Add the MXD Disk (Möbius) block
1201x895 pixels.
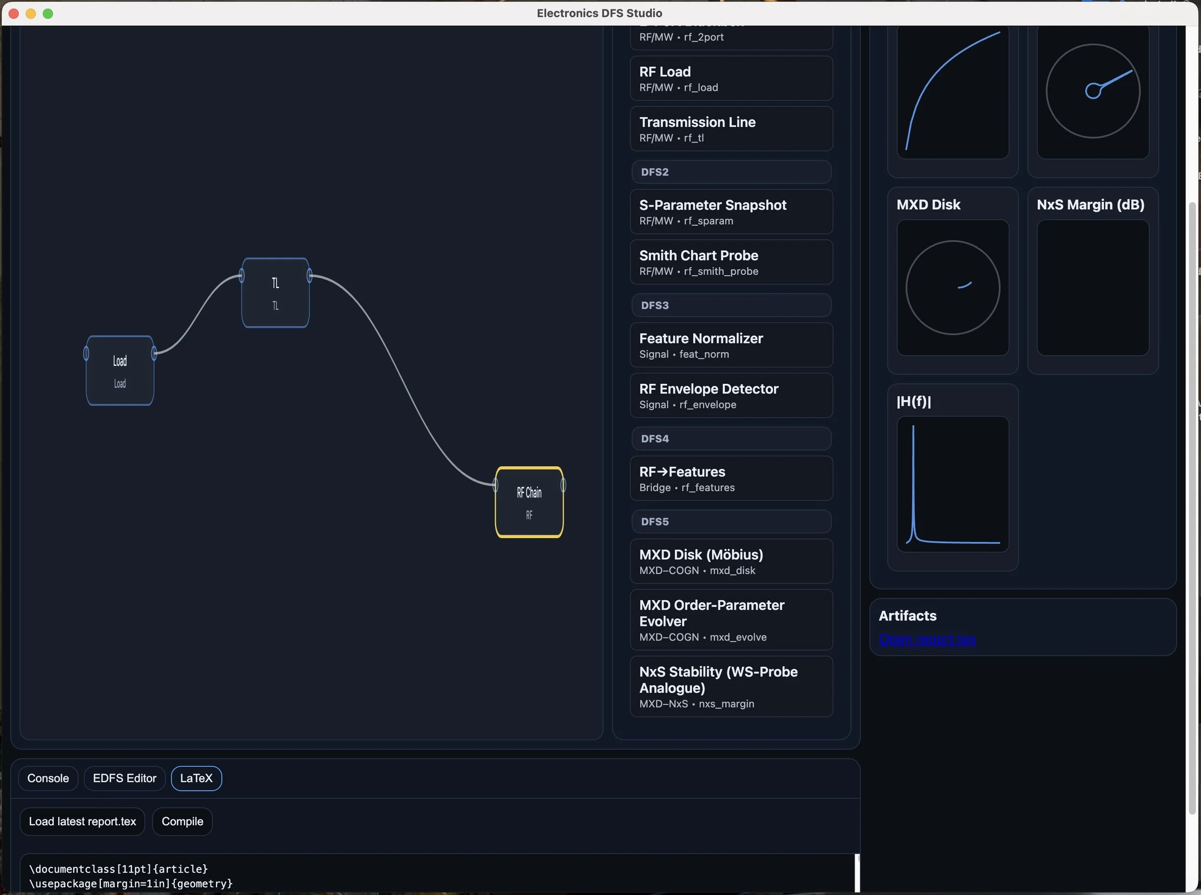pos(731,561)
